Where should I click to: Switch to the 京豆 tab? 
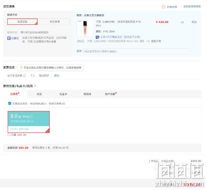tap(39, 94)
